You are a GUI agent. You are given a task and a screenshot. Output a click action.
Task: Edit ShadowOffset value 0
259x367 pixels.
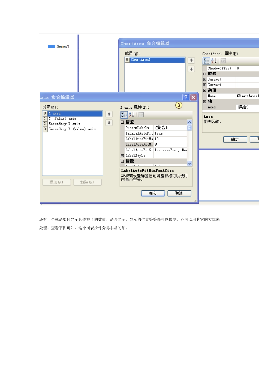coord(247,68)
